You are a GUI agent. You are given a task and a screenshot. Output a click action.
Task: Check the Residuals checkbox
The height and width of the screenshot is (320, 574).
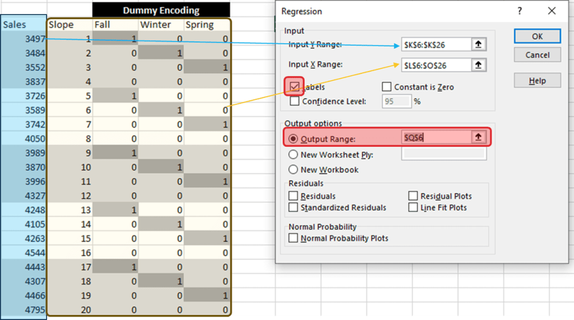[293, 196]
